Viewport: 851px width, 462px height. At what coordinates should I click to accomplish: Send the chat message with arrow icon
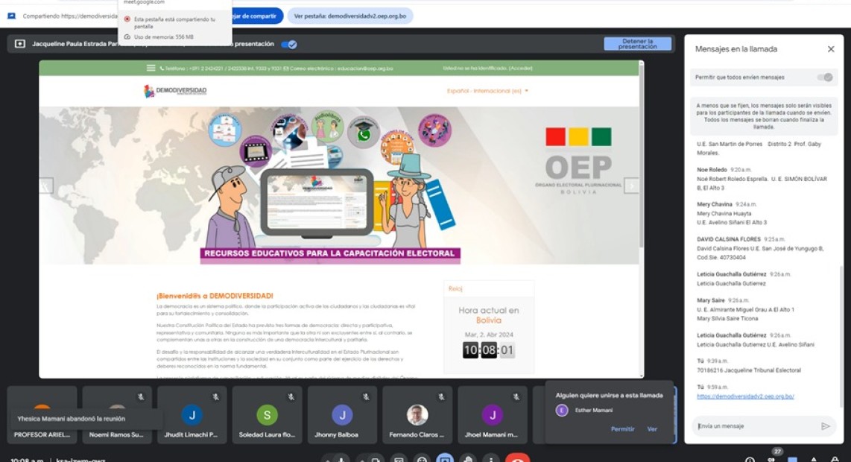825,426
